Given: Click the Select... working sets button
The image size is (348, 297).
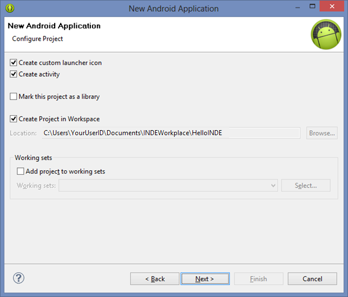Looking at the screenshot, I should point(306,185).
